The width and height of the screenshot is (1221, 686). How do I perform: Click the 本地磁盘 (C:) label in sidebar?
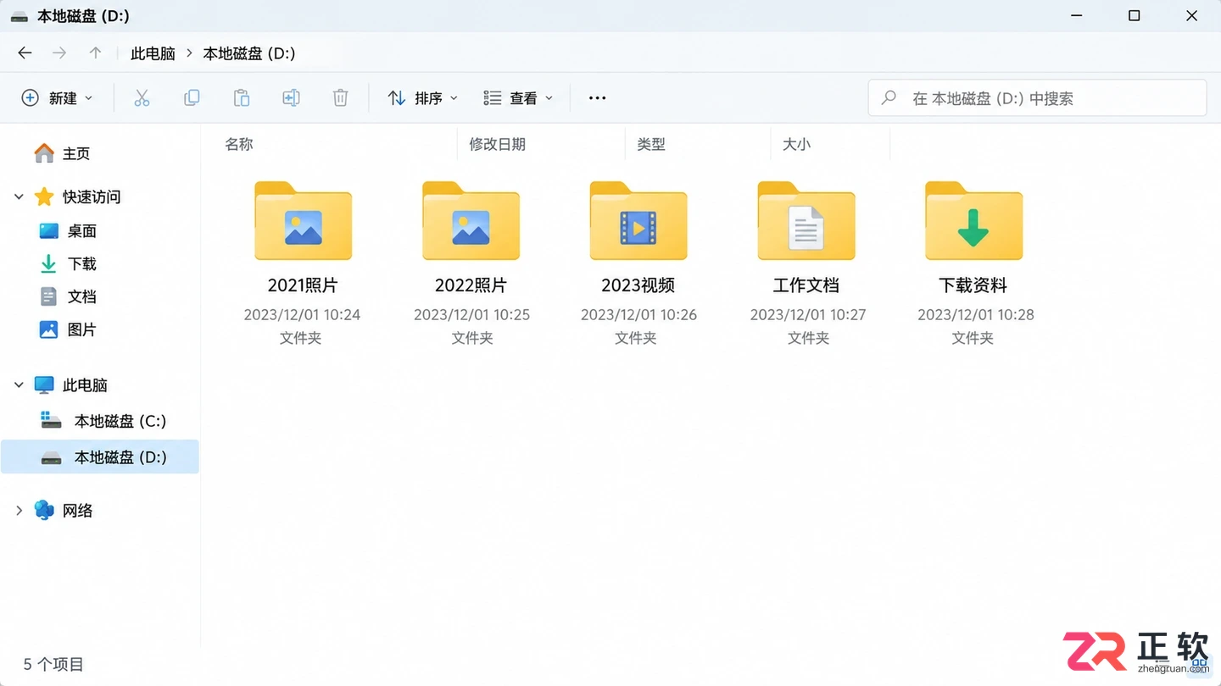click(120, 421)
